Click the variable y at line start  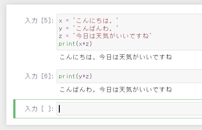(60, 29)
